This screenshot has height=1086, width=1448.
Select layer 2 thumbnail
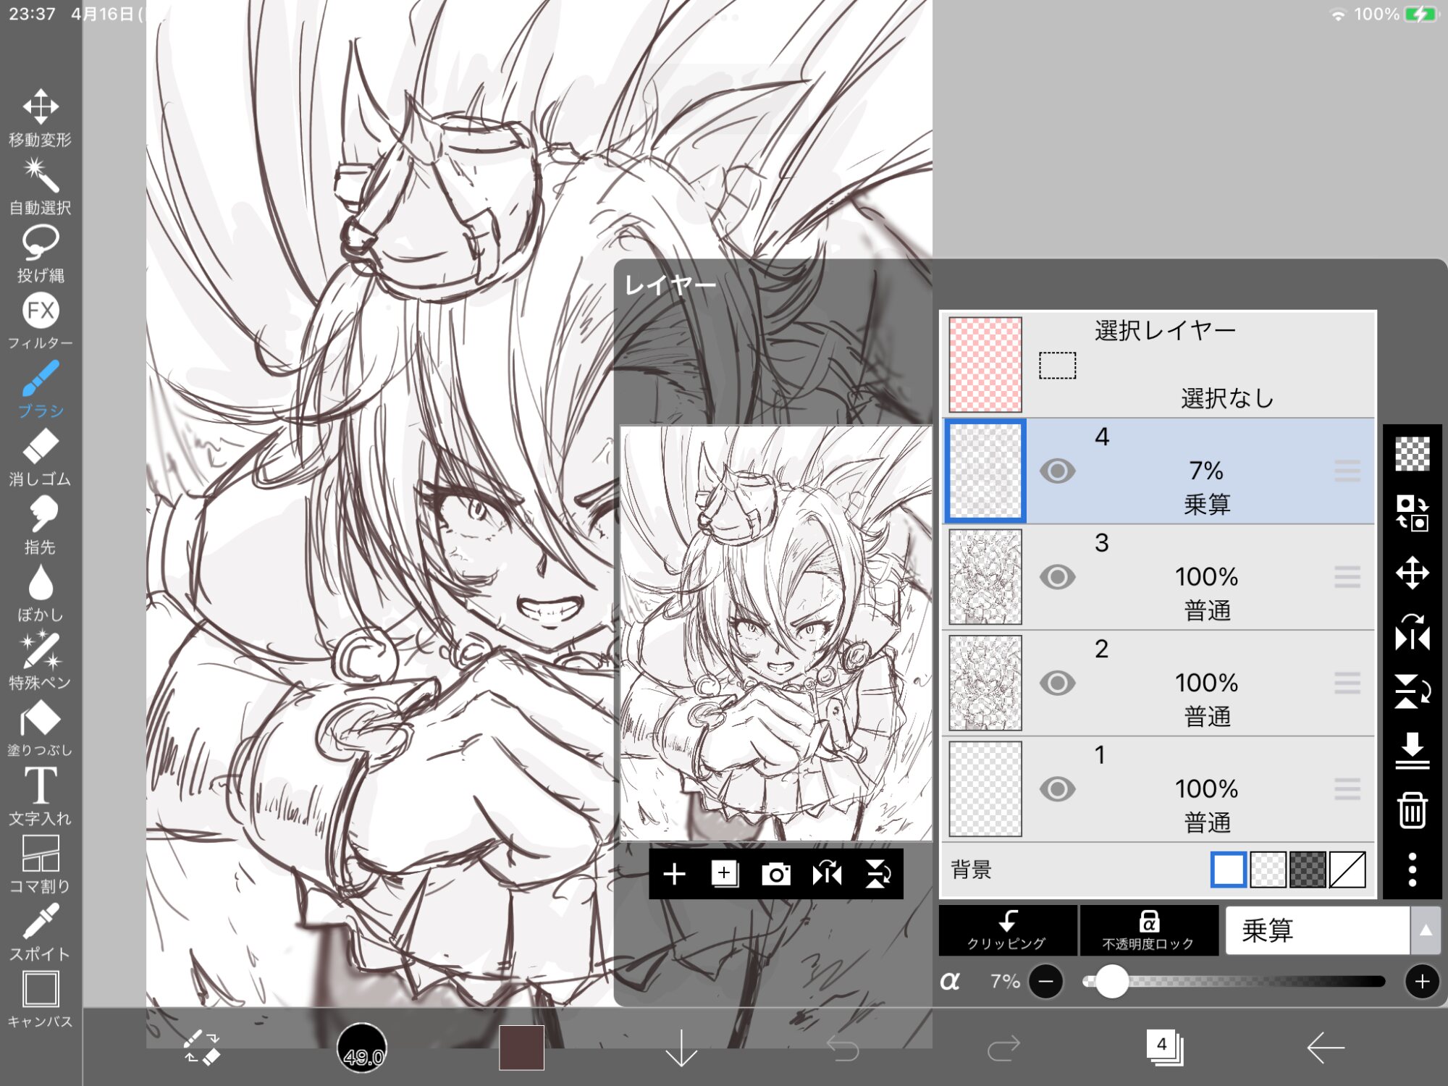(985, 683)
